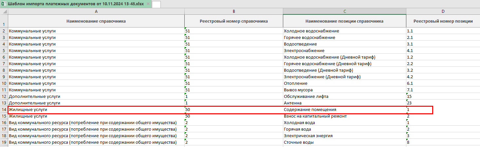Click the Реестровый номер позиции header cell
The height and width of the screenshot is (147, 480).
[443, 21]
